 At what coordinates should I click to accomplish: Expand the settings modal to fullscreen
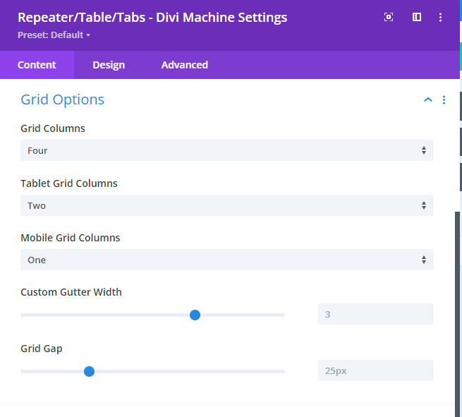[x=388, y=18]
